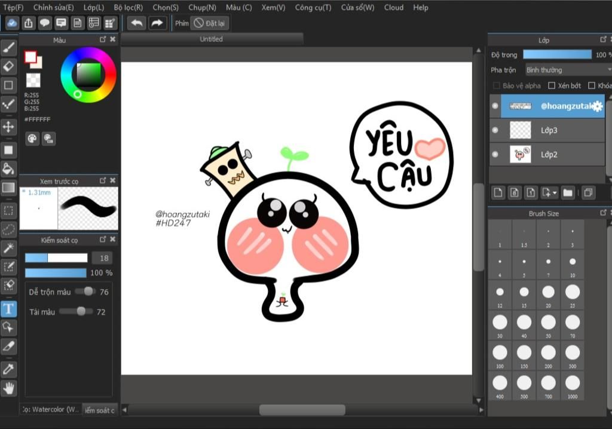The image size is (612, 429).
Task: Click the new layer icon below layers
Action: (x=498, y=192)
